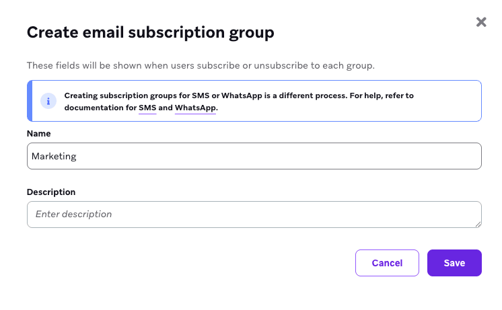
Task: Click the 'Enter description' placeholder text
Action: tap(73, 214)
